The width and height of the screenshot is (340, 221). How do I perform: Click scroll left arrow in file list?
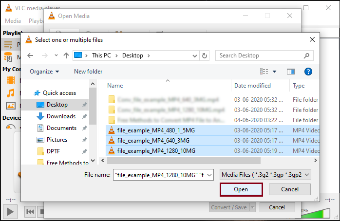103,161
